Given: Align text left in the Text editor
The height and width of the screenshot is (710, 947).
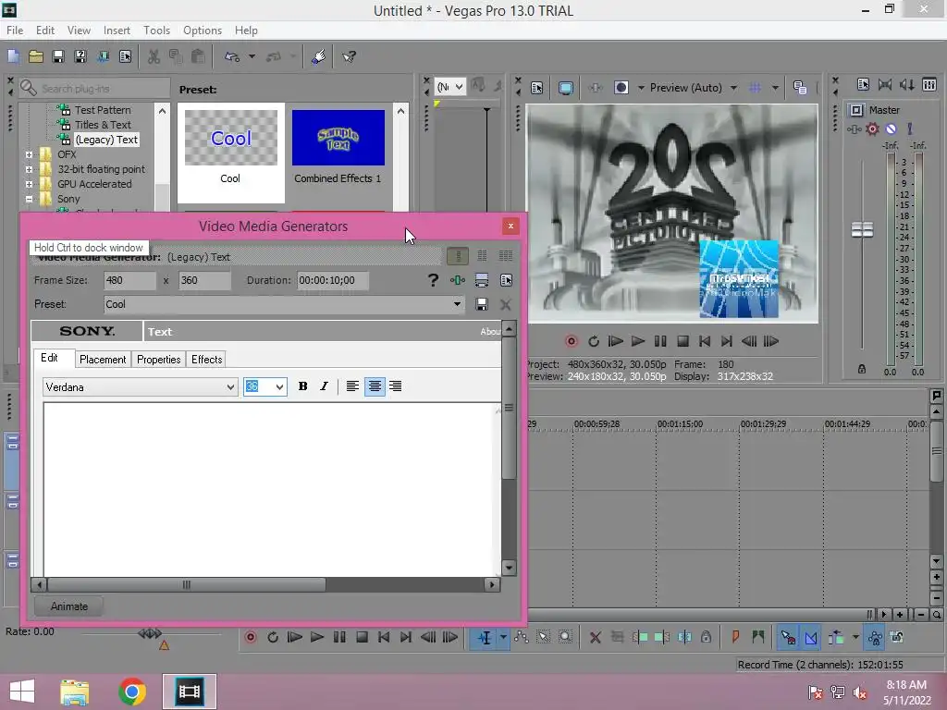Looking at the screenshot, I should point(352,386).
